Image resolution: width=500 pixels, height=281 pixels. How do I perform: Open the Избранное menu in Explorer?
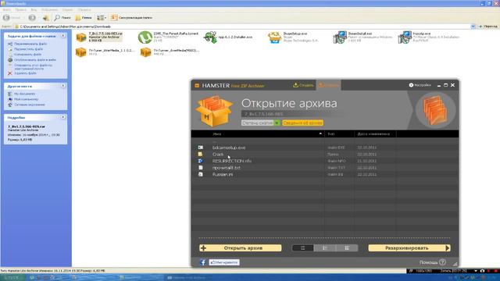(x=49, y=10)
